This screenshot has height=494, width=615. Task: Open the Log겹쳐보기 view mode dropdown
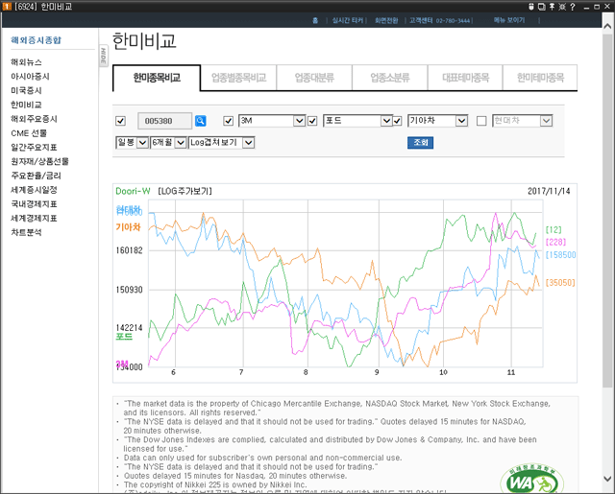point(248,142)
